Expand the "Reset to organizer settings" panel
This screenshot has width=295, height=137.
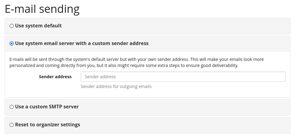pyautogui.click(x=183, y=125)
